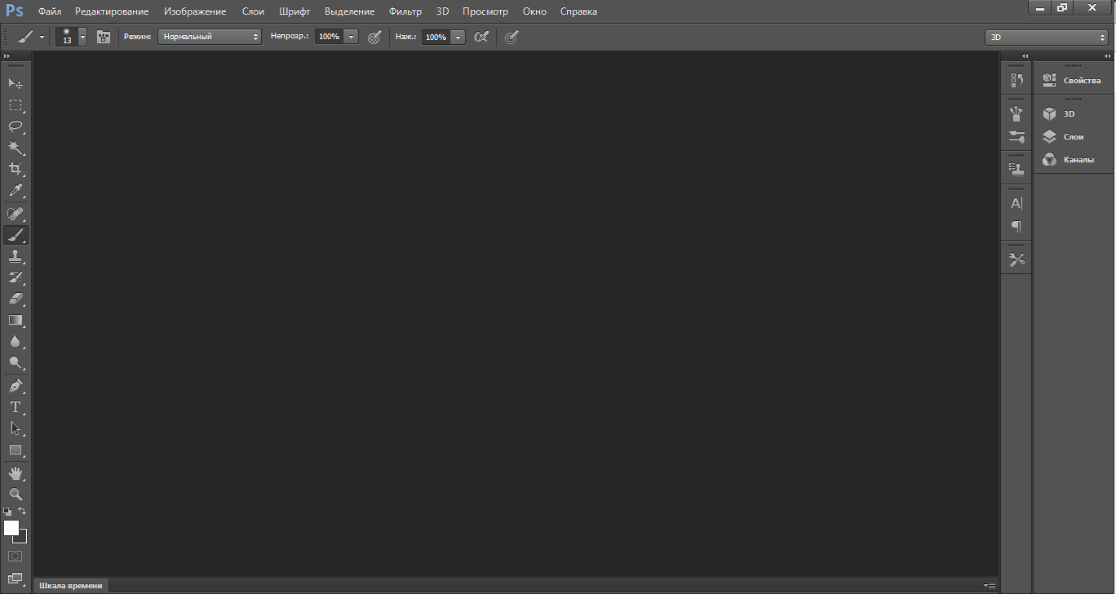Select the Rectangle shape tool

[15, 450]
